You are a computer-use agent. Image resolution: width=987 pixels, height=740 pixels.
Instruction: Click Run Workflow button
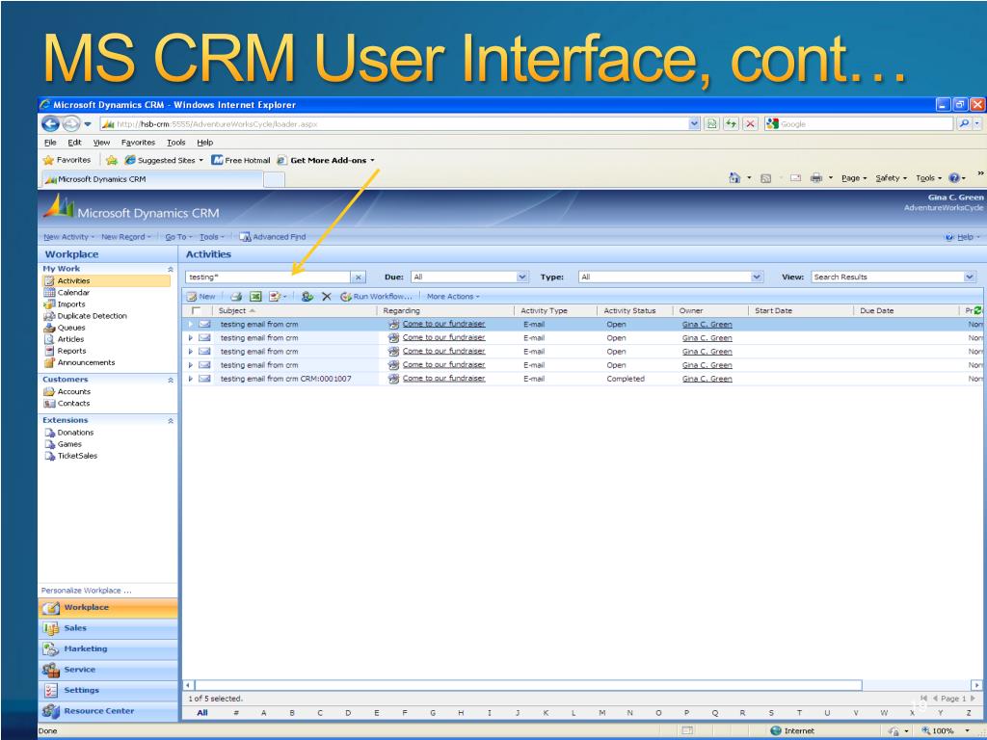[x=376, y=297]
